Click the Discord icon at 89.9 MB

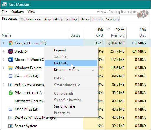tap(11, 76)
